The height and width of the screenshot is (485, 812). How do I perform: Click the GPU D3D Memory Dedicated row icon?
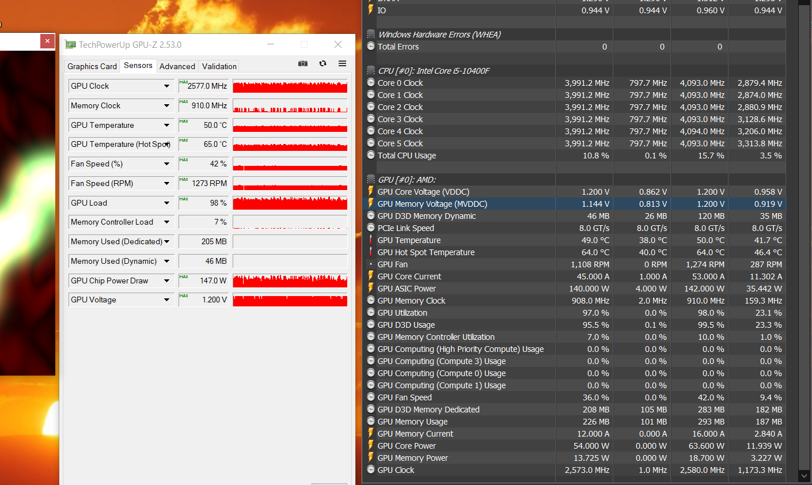coord(371,410)
